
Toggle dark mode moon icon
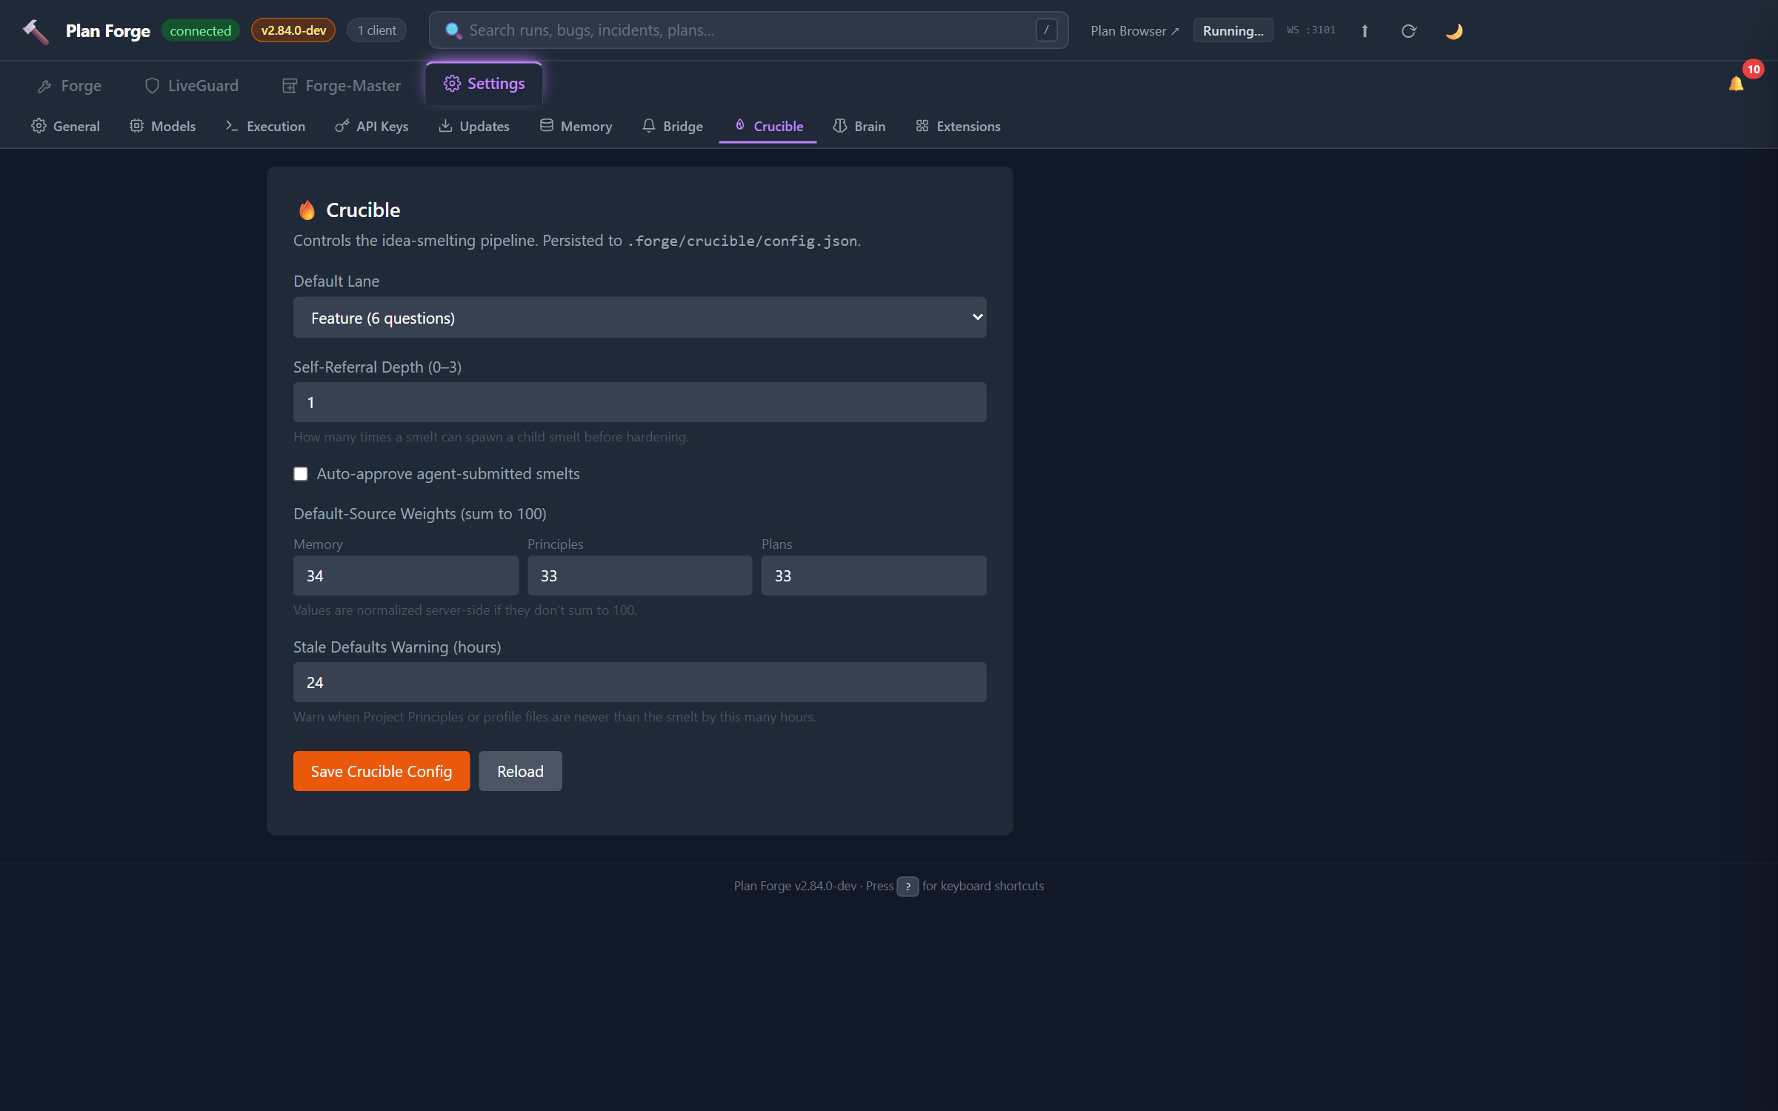click(1454, 30)
